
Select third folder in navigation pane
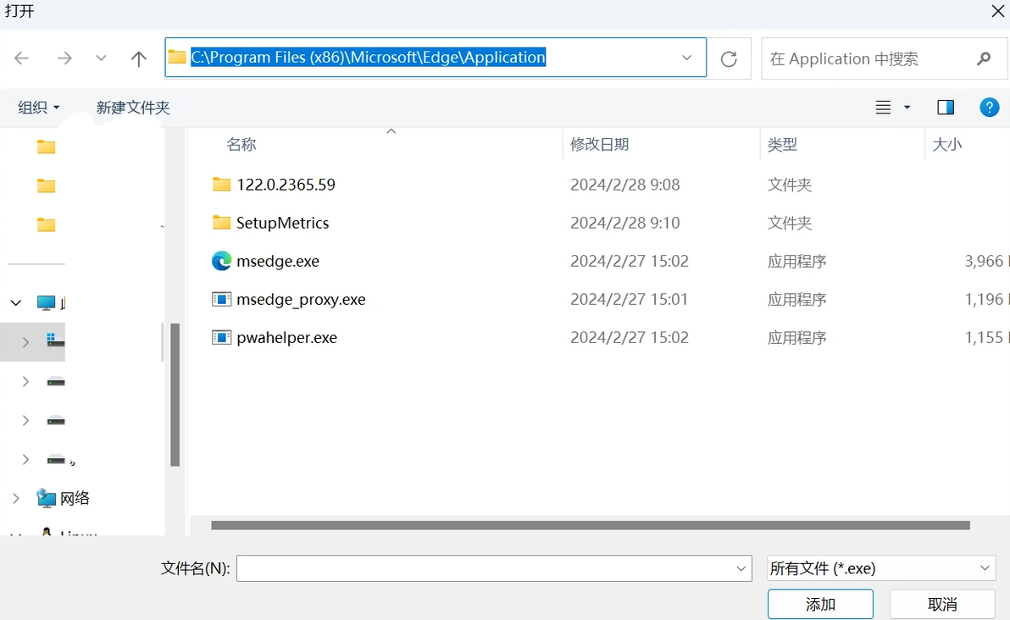click(x=46, y=224)
